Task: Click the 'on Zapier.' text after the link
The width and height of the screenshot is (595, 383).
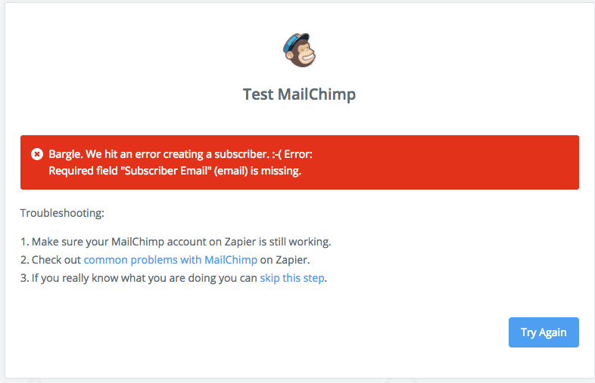Action: (x=285, y=260)
